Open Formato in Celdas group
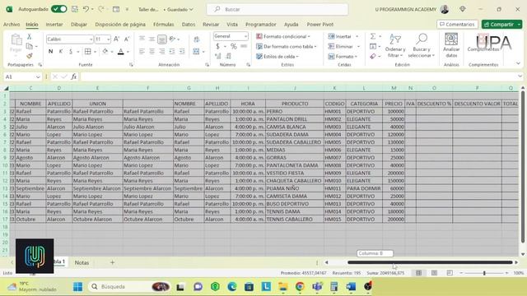Image resolution: width=527 pixels, height=296 pixels. point(343,57)
